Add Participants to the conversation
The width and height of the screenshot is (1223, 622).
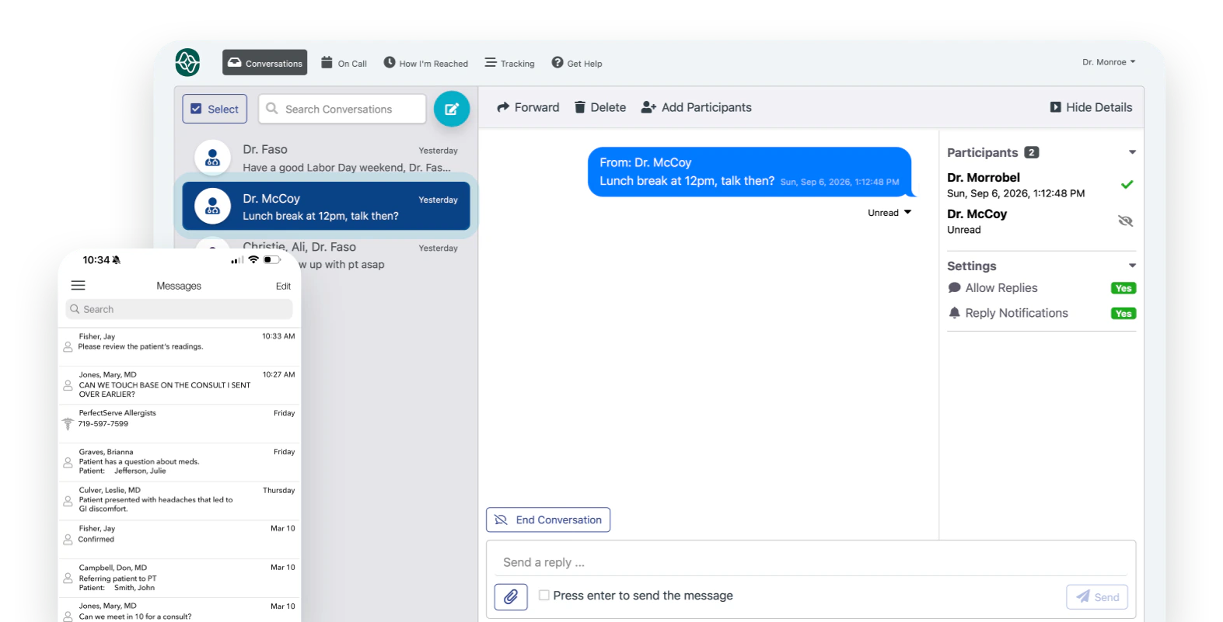tap(696, 107)
